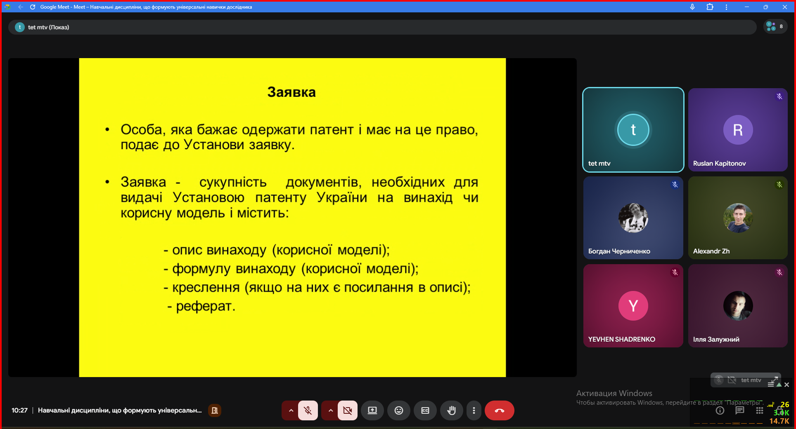Start presenting your screen
Screen dimensions: 796x429
point(372,410)
